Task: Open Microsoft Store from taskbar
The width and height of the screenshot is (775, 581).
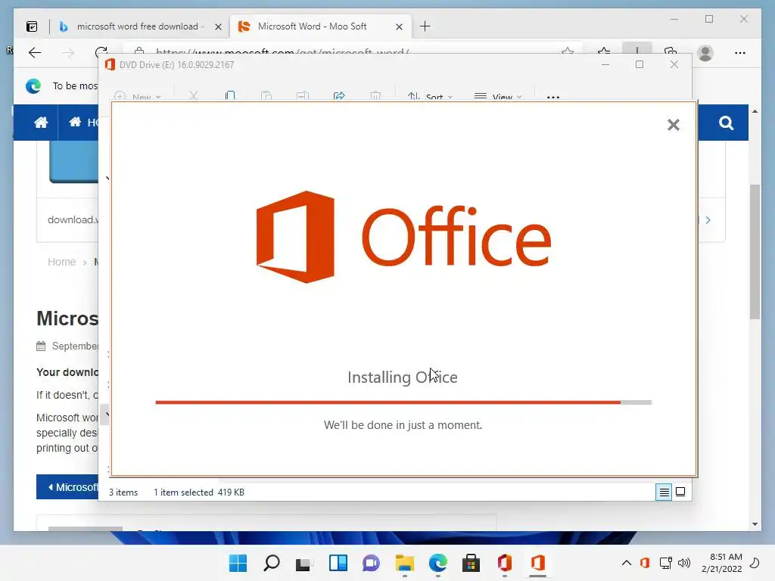Action: pos(471,563)
